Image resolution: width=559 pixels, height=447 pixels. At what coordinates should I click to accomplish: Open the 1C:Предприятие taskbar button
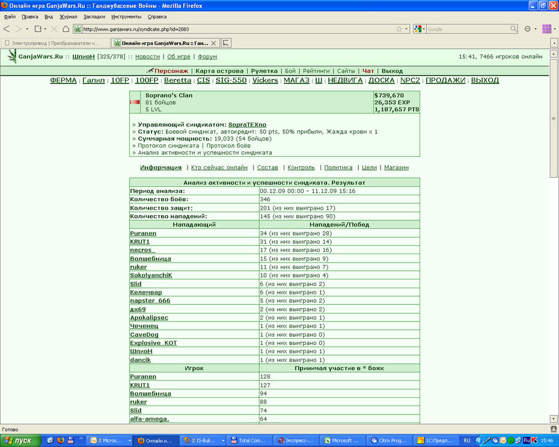[436, 440]
